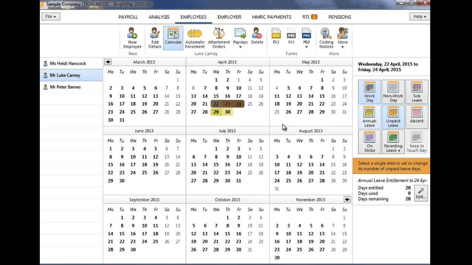The image size is (472, 265).
Task: Select the On Strike marker
Action: [x=369, y=142]
